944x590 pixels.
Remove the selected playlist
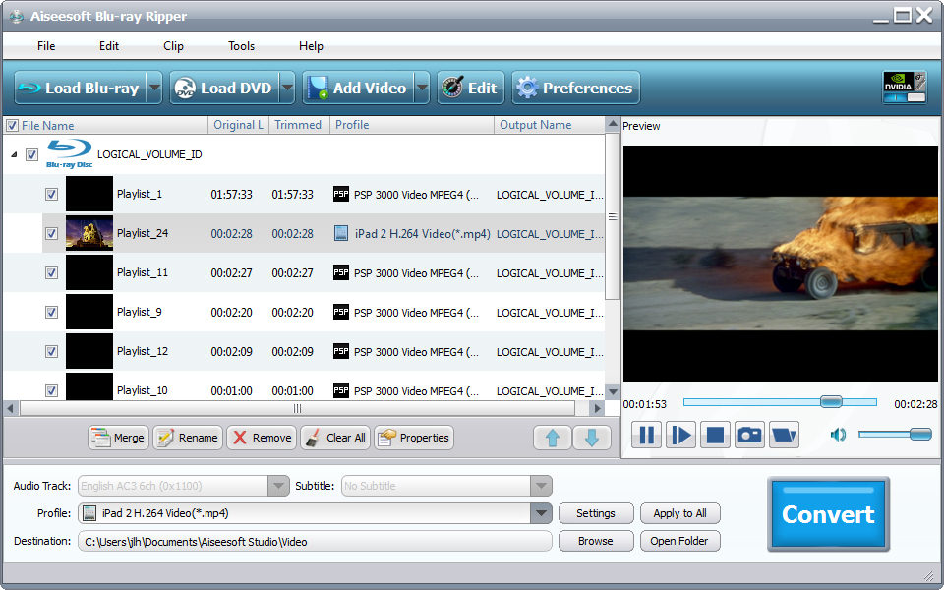(262, 438)
